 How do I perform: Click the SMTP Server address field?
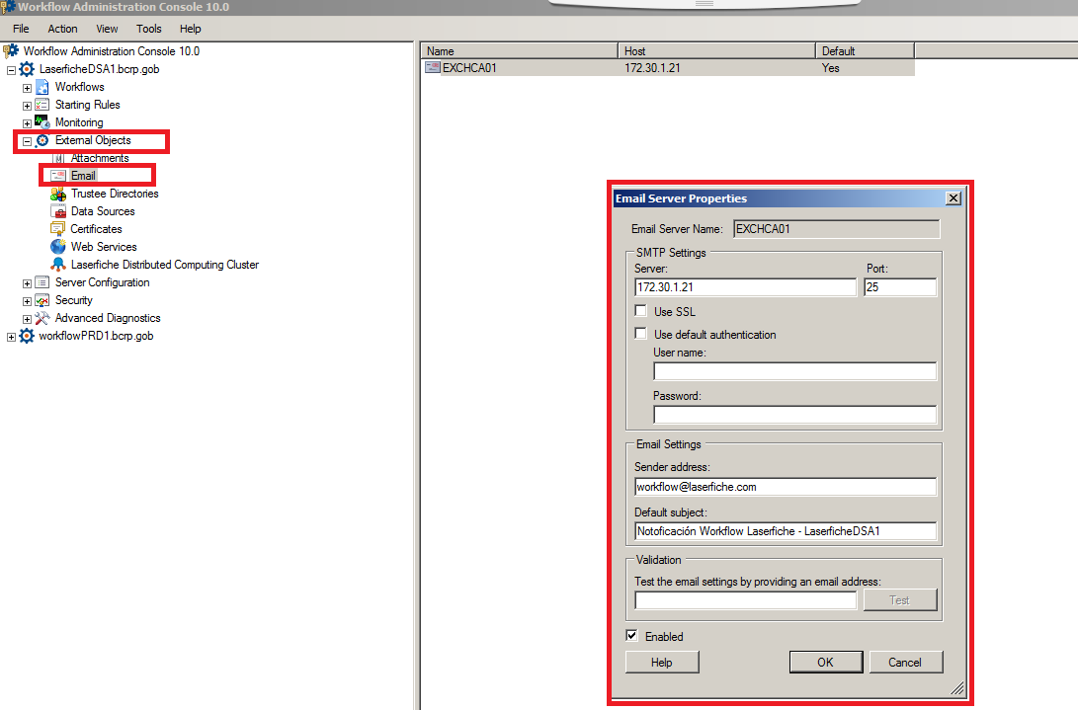click(x=745, y=287)
